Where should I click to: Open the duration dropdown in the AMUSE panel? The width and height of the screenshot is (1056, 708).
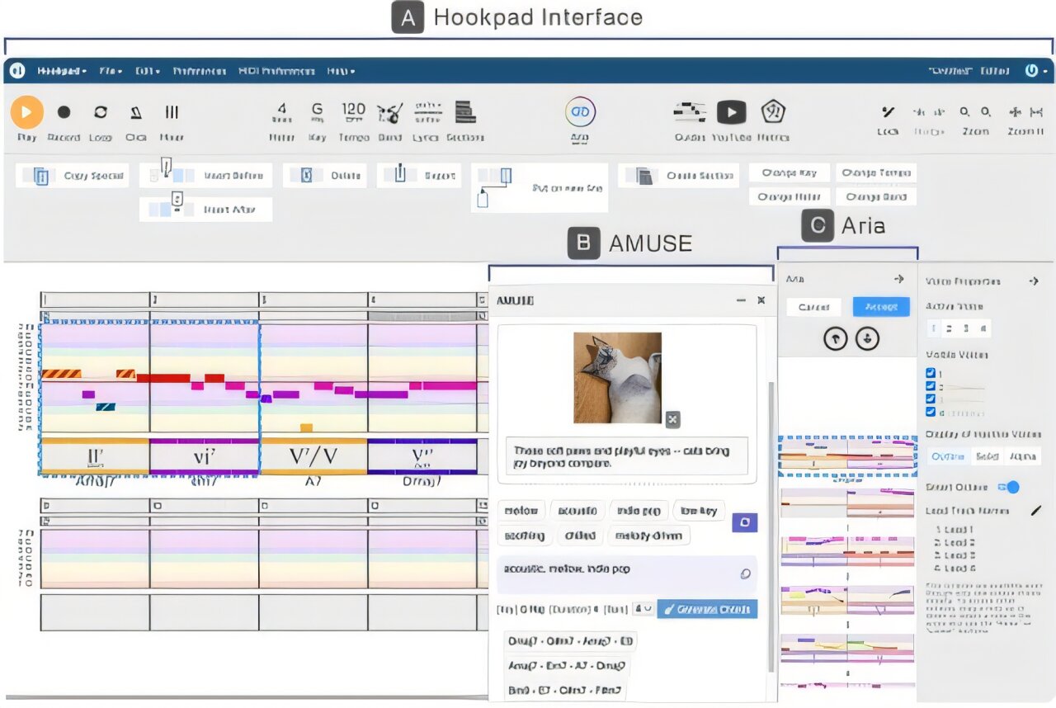point(643,609)
